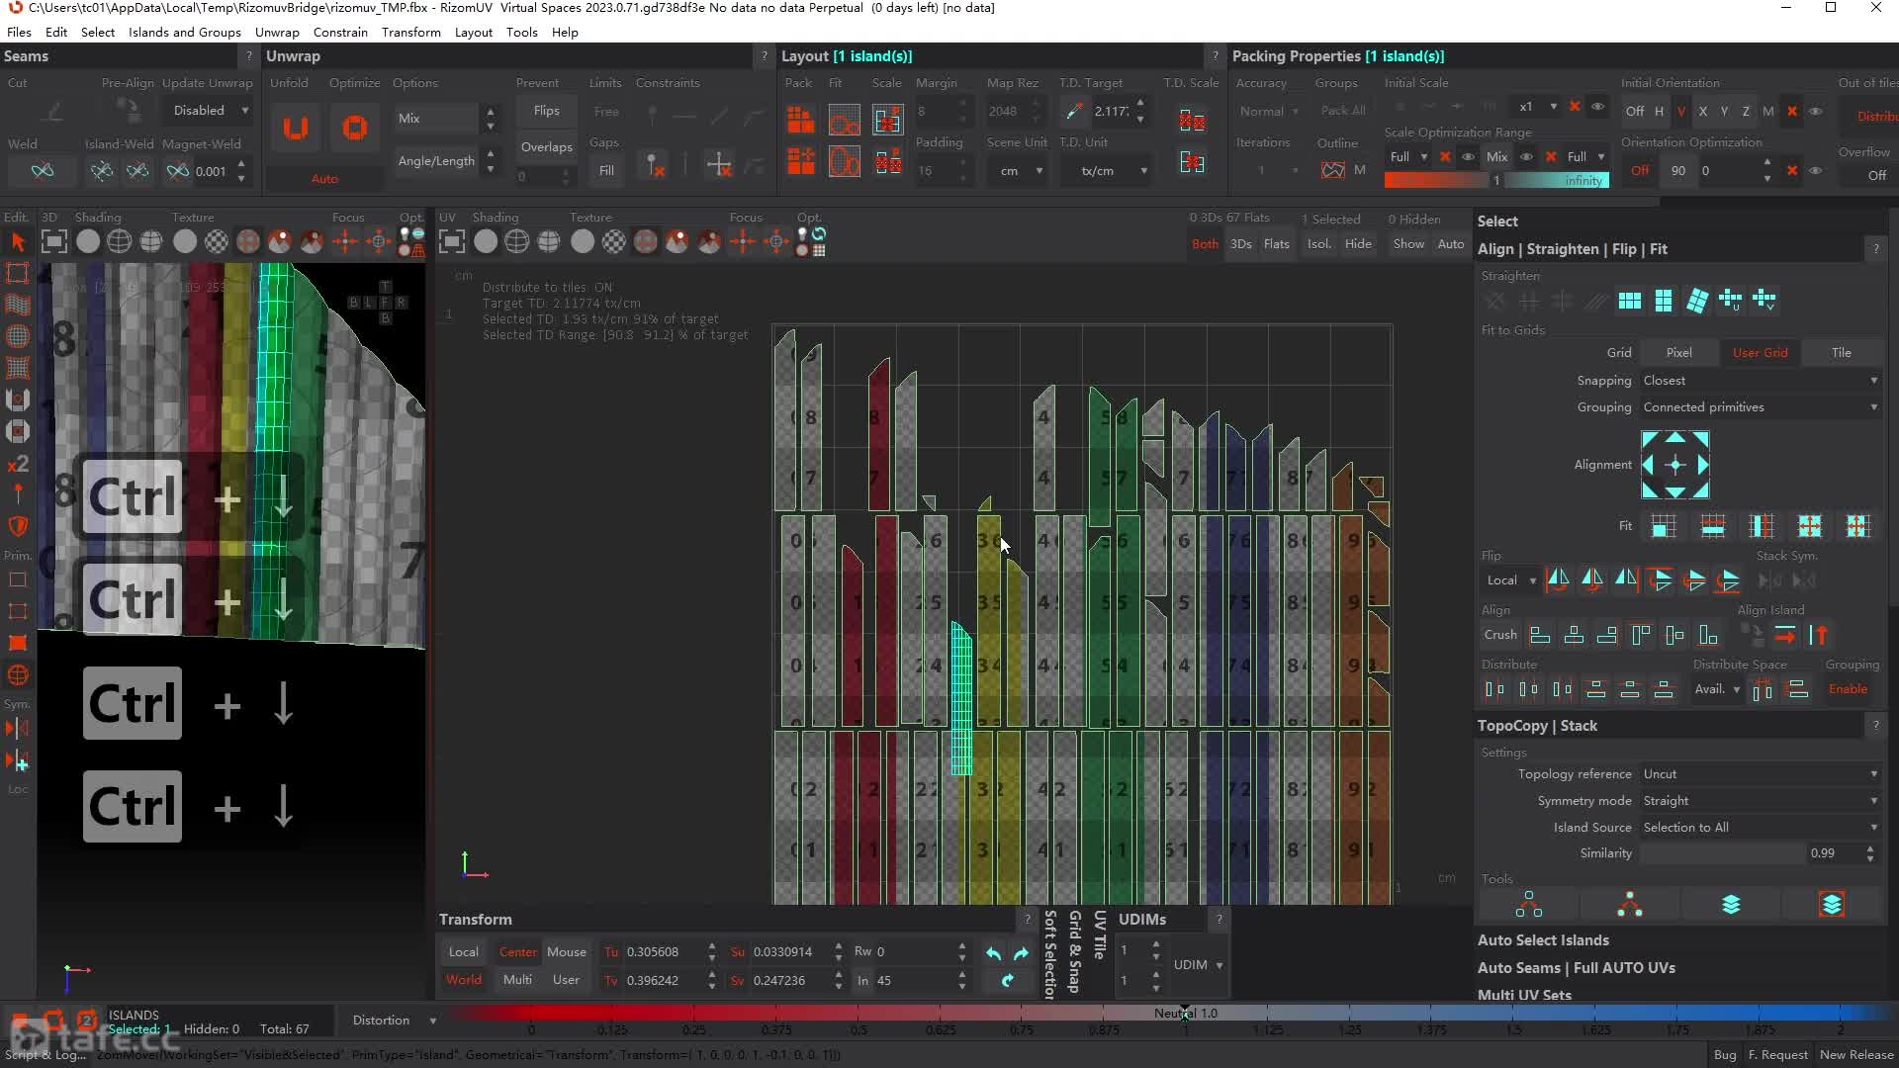Click the Fit to grid origin icon
Viewport: 1899px width, 1068px height.
click(1664, 526)
